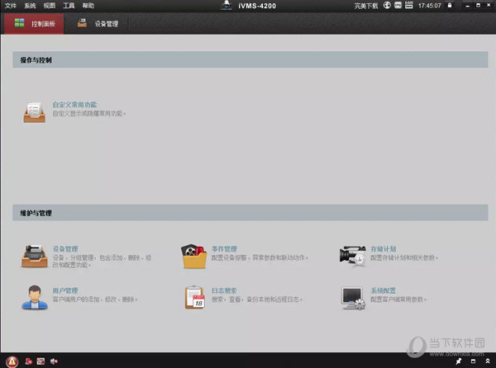Click the CPU usage icon in title bar
The image size is (496, 368).
(x=398, y=5)
